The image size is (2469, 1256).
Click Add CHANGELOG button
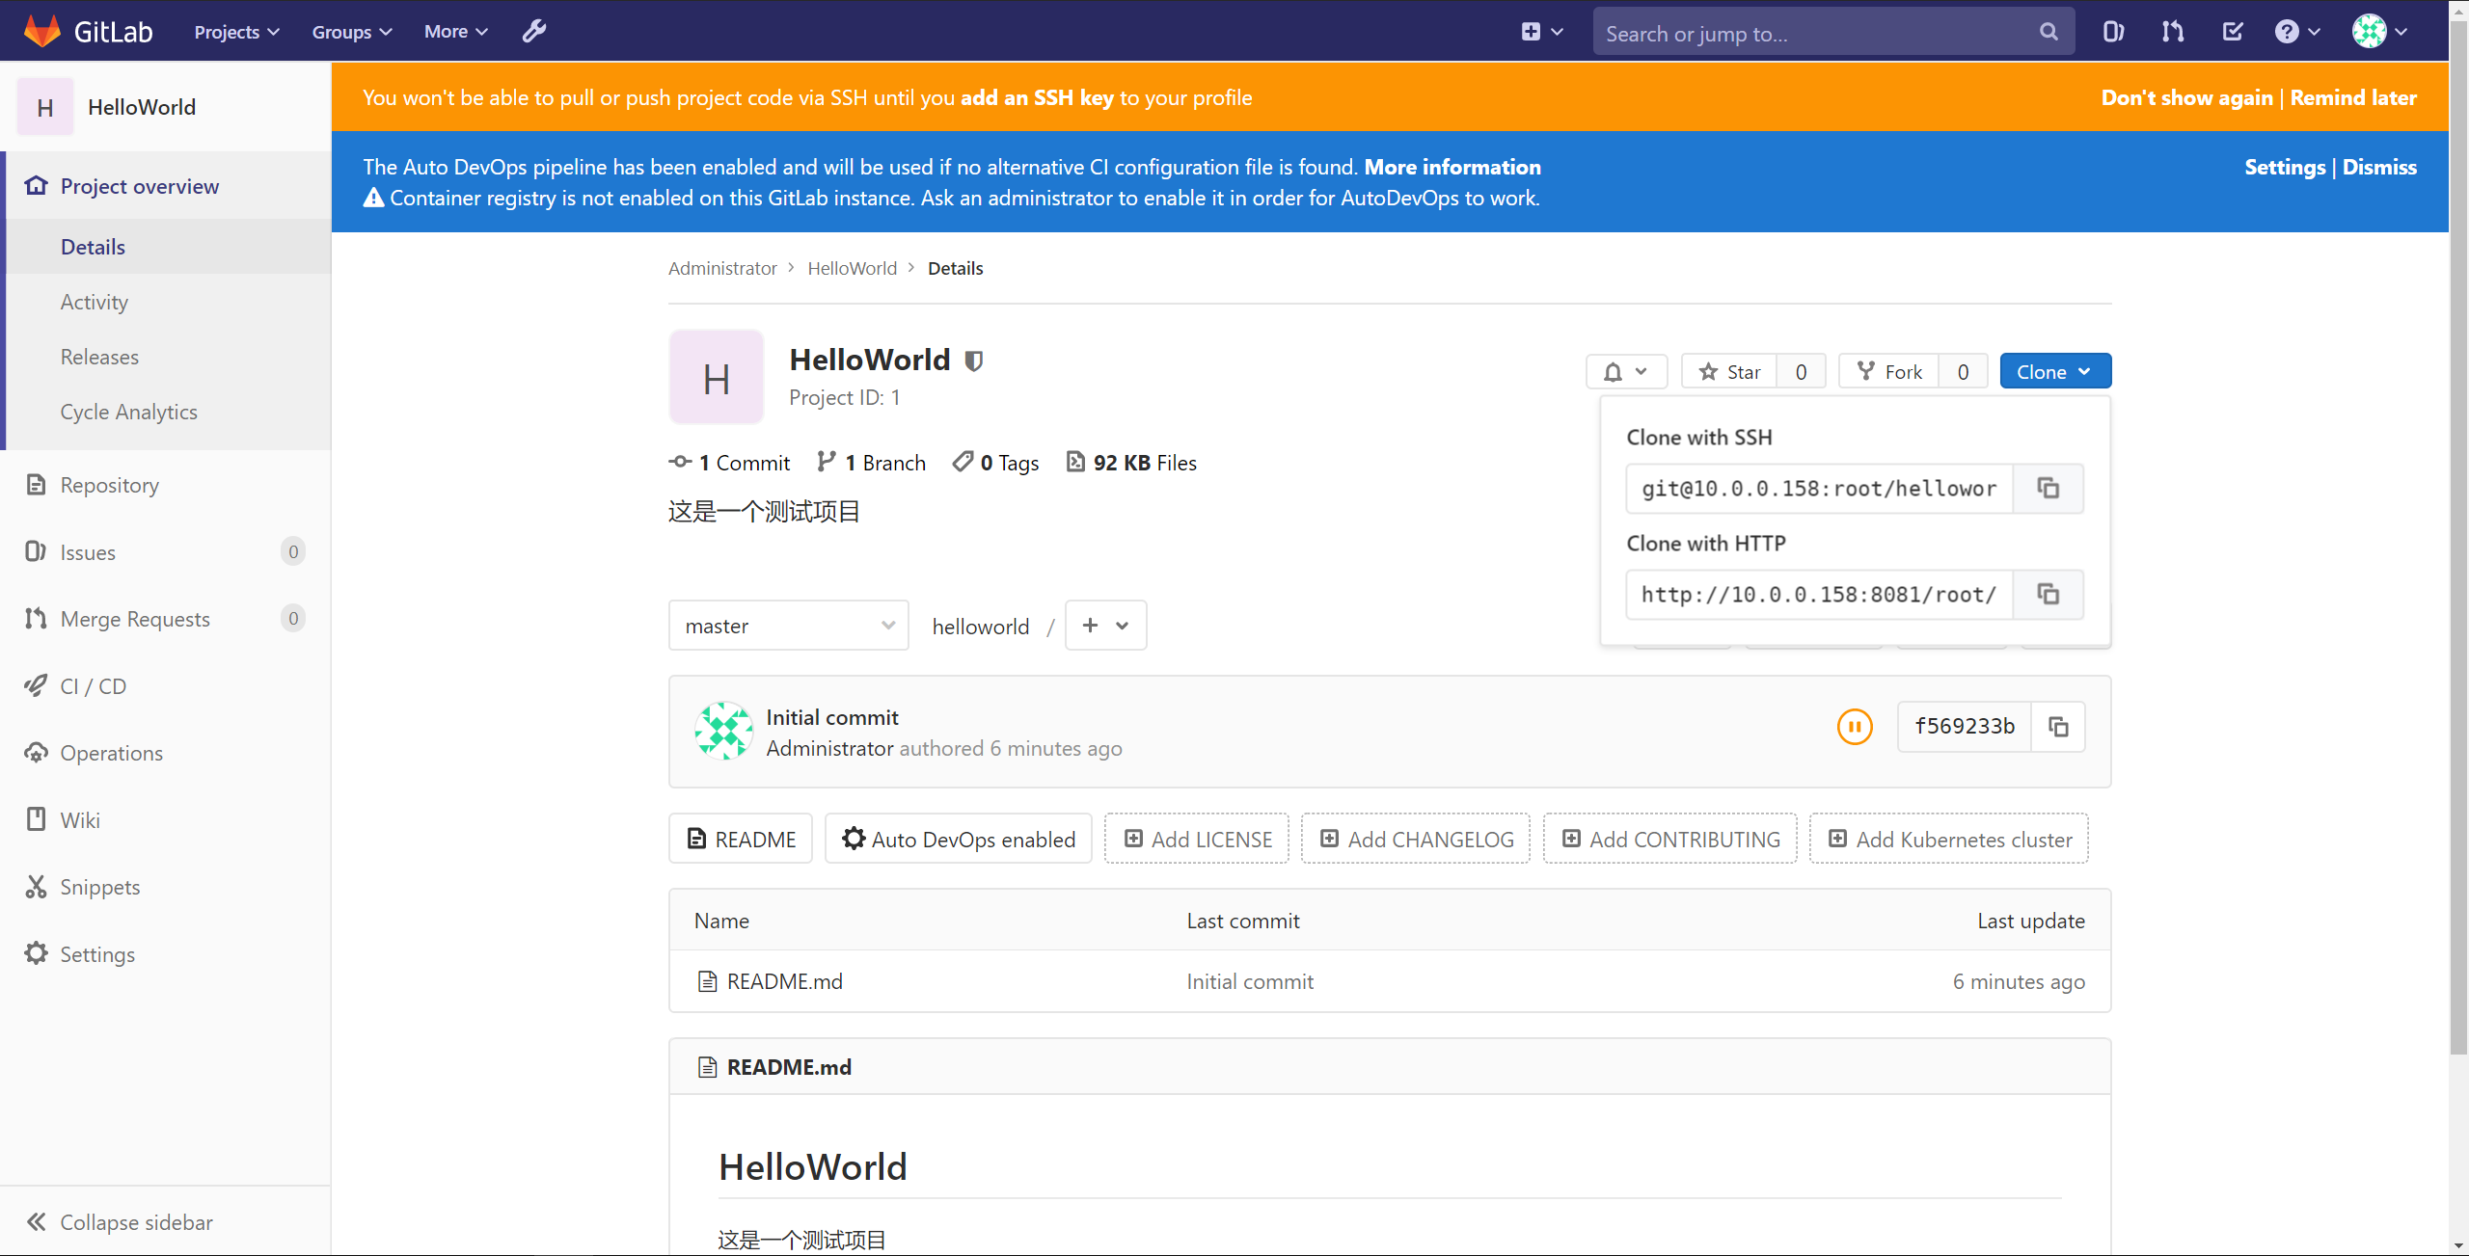coord(1416,839)
